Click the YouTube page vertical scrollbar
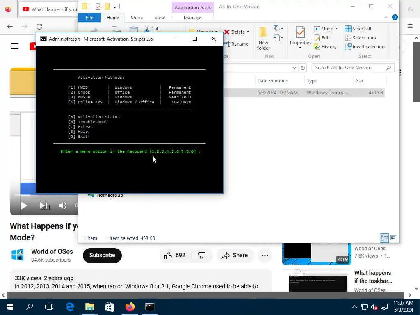 click(416, 71)
